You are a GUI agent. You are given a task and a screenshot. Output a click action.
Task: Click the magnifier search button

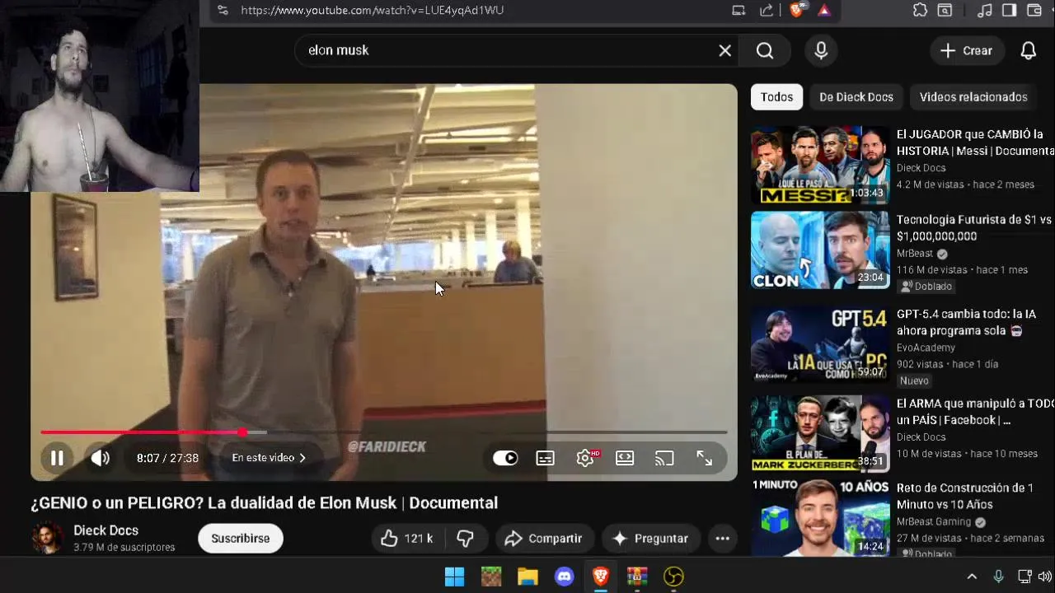click(765, 51)
